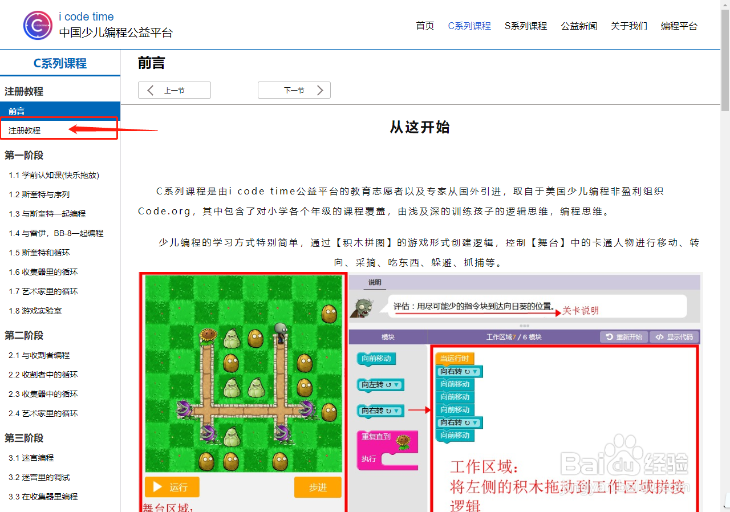Click the 步进 step button in tutorial image
The height and width of the screenshot is (512, 730).
pos(318,487)
